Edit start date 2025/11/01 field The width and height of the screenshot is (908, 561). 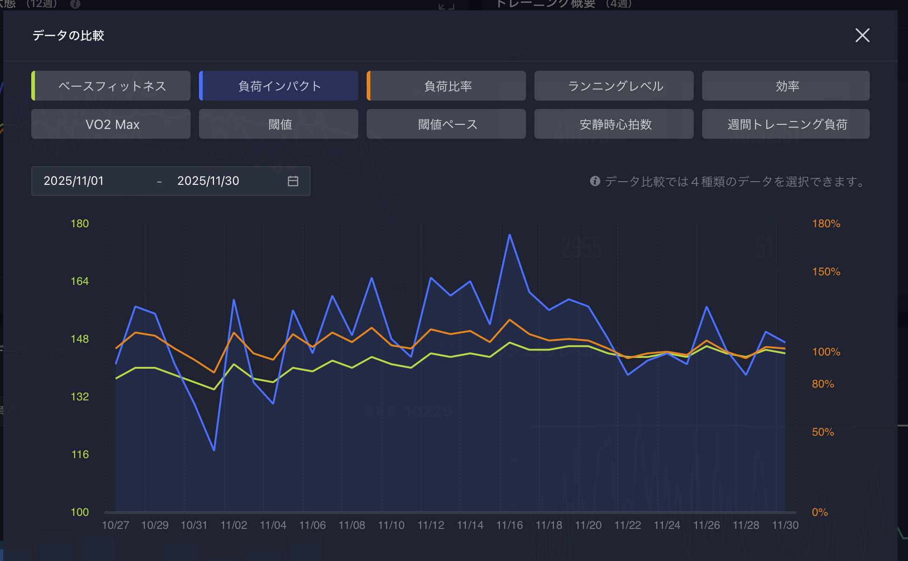[74, 181]
